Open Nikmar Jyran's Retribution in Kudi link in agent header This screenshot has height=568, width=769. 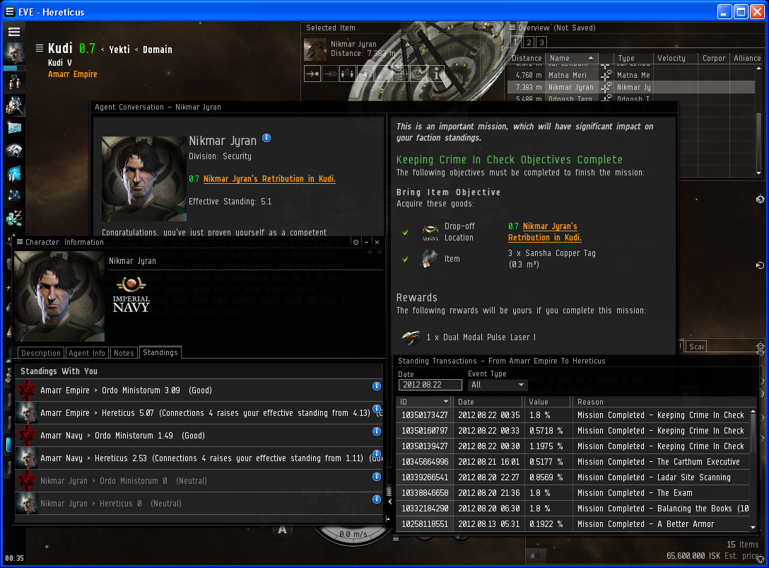pyautogui.click(x=269, y=179)
